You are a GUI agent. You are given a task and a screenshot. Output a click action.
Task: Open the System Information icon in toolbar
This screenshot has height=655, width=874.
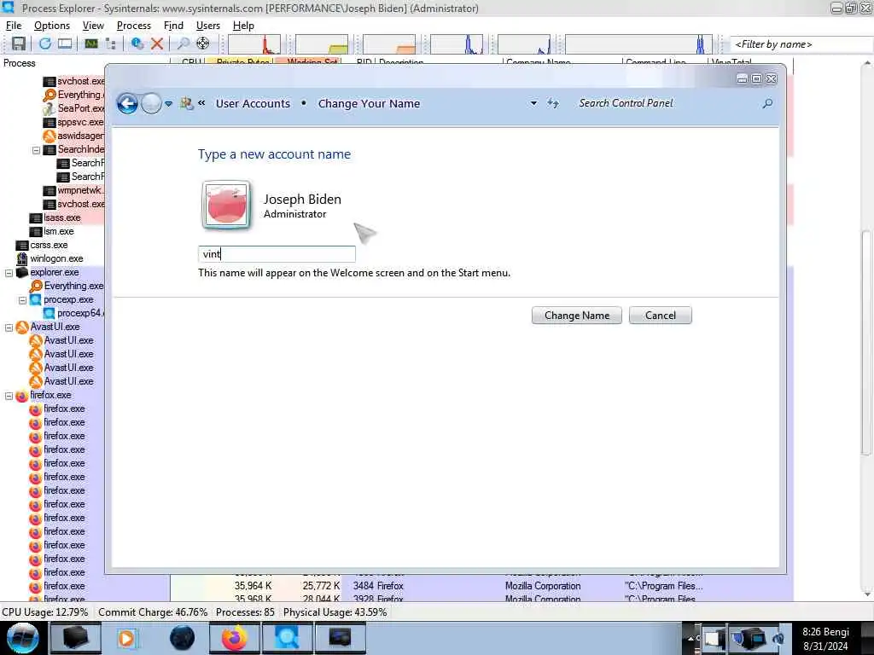[90, 43]
